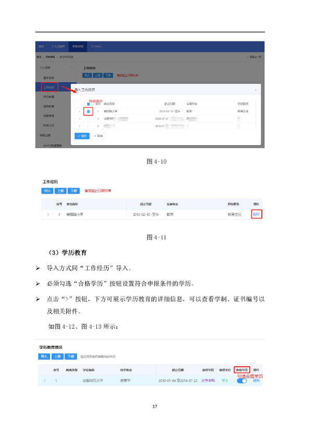Toggle the 合格学历 switch for 安徽师范大学
The height and width of the screenshot is (441, 312).
point(241,381)
